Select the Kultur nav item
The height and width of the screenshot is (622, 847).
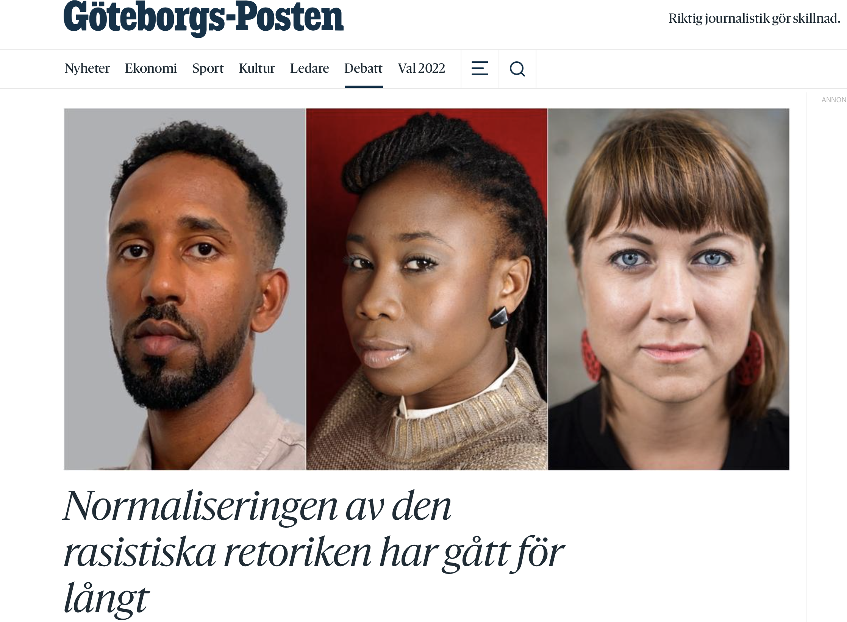coord(257,69)
